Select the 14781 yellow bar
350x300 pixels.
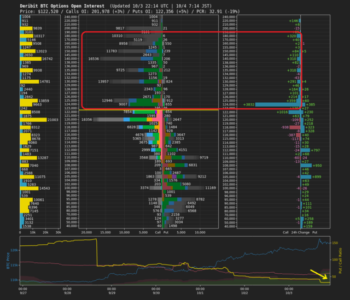pyautogui.click(x=30, y=81)
